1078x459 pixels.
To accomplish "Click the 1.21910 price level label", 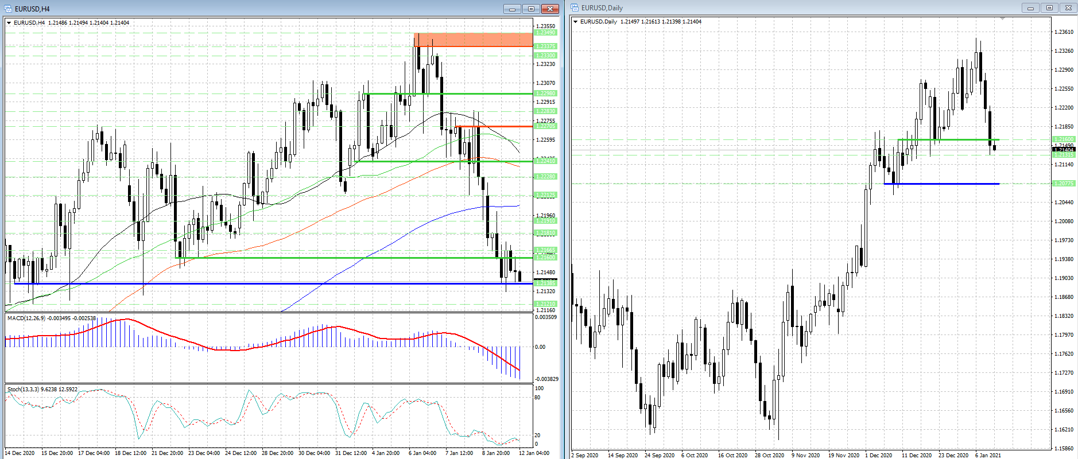I will pyautogui.click(x=545, y=221).
